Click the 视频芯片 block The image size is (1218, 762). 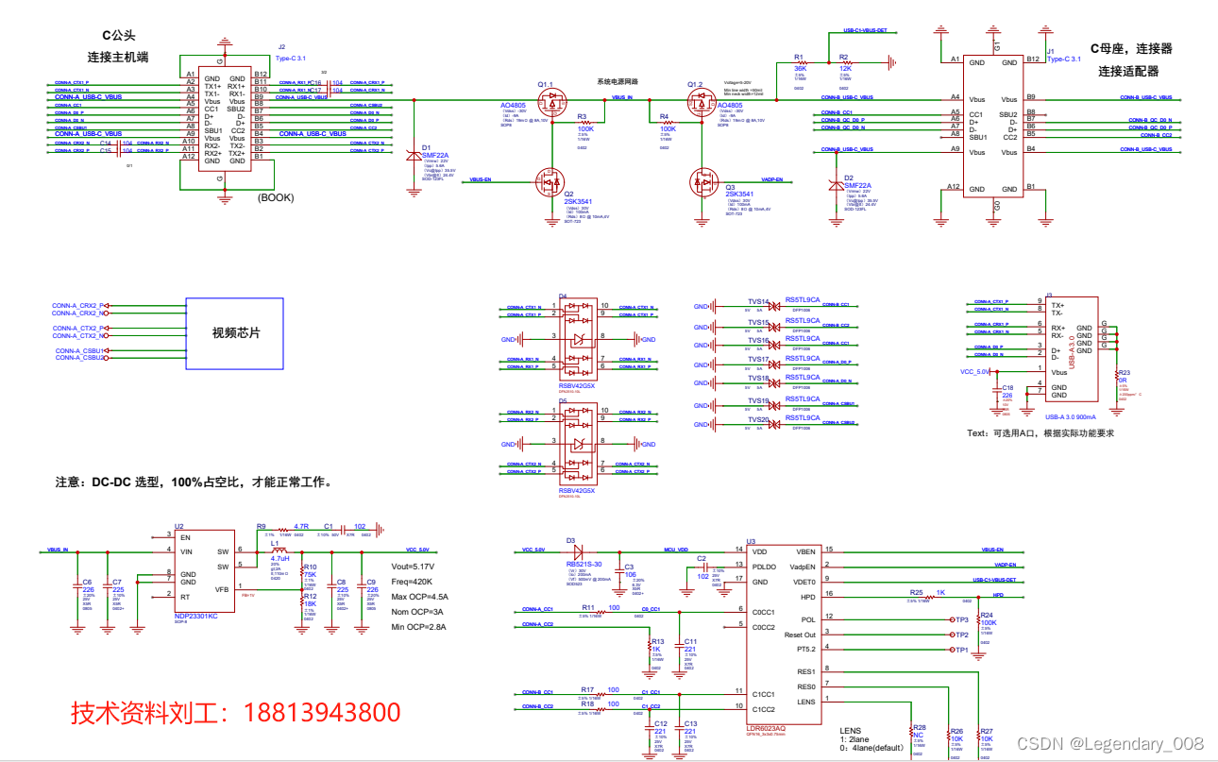coord(235,333)
